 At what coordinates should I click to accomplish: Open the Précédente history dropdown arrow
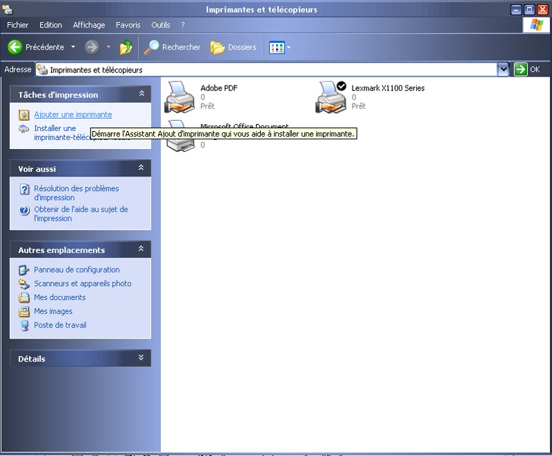pos(73,47)
